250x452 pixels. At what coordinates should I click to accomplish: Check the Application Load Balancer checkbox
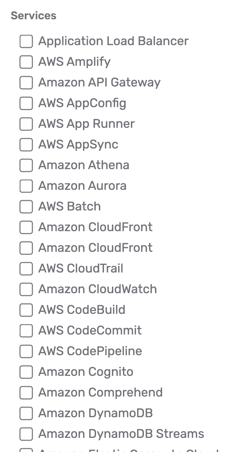click(26, 41)
